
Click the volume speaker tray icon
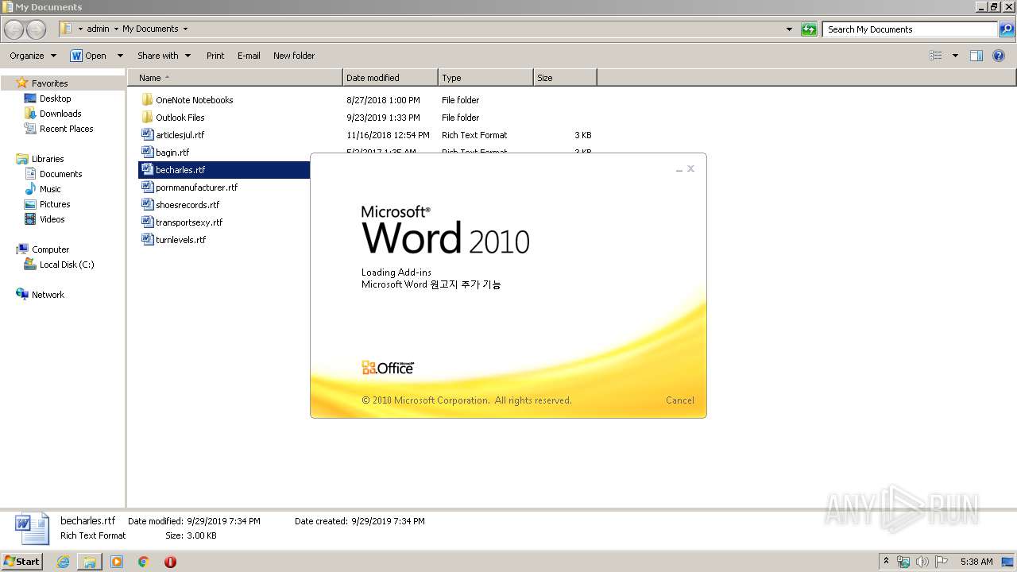pyautogui.click(x=922, y=562)
